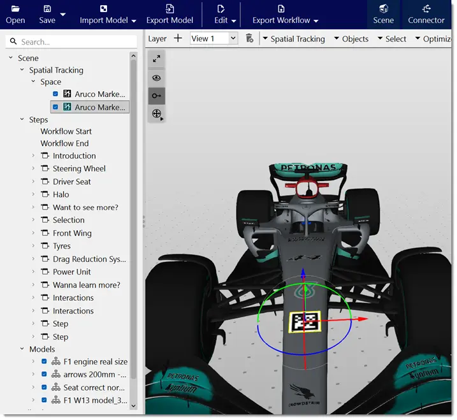Uncheck the first Aruco Marker checkbox
457x420 pixels.
pyautogui.click(x=55, y=94)
